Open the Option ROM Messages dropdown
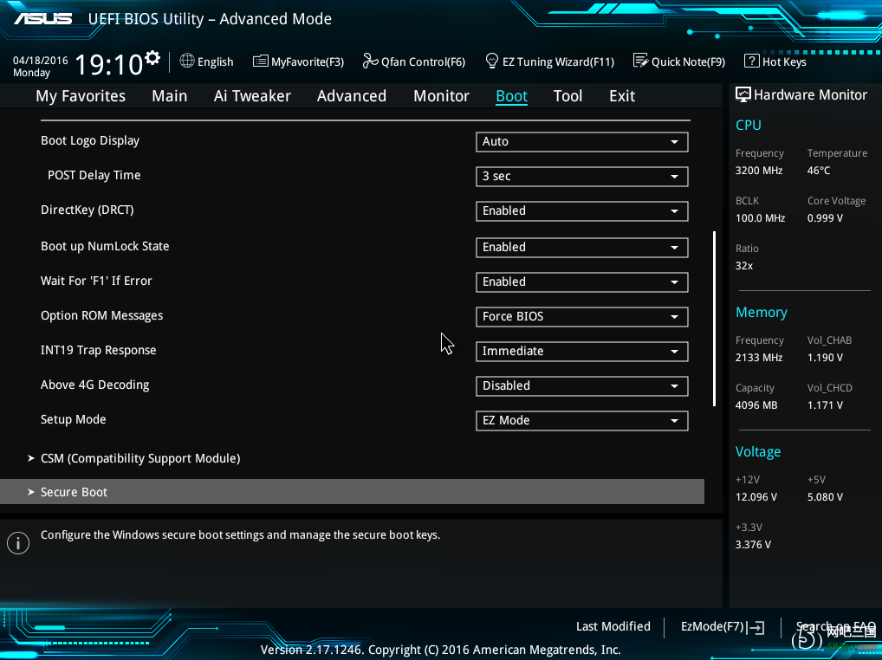The image size is (882, 660). 581,317
